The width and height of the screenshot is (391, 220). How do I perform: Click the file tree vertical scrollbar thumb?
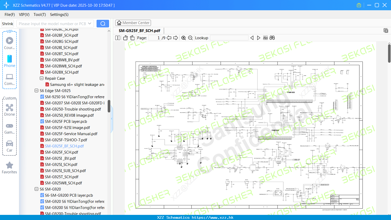[x=109, y=106]
